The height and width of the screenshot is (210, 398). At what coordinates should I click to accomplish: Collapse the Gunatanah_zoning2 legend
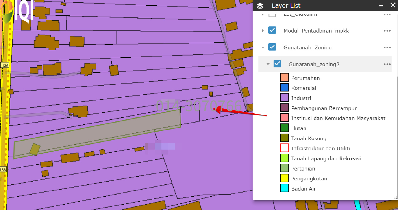(268, 64)
